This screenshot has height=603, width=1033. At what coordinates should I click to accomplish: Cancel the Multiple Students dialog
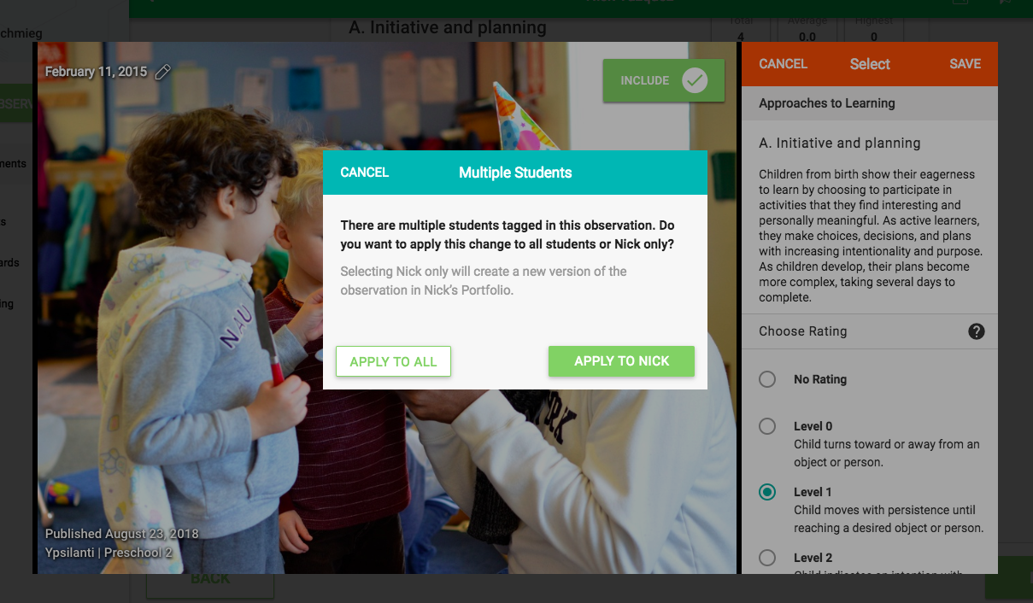(365, 173)
